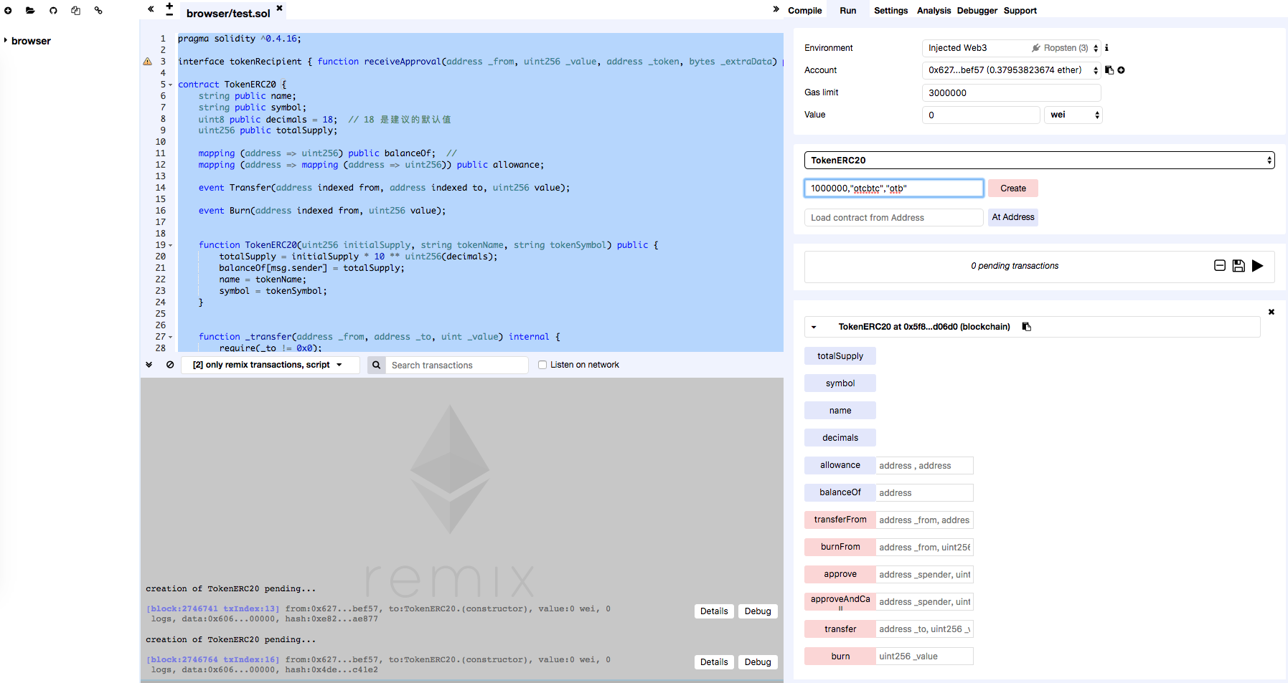Hide the left file explorer panel
This screenshot has height=683, width=1288.
pos(151,9)
